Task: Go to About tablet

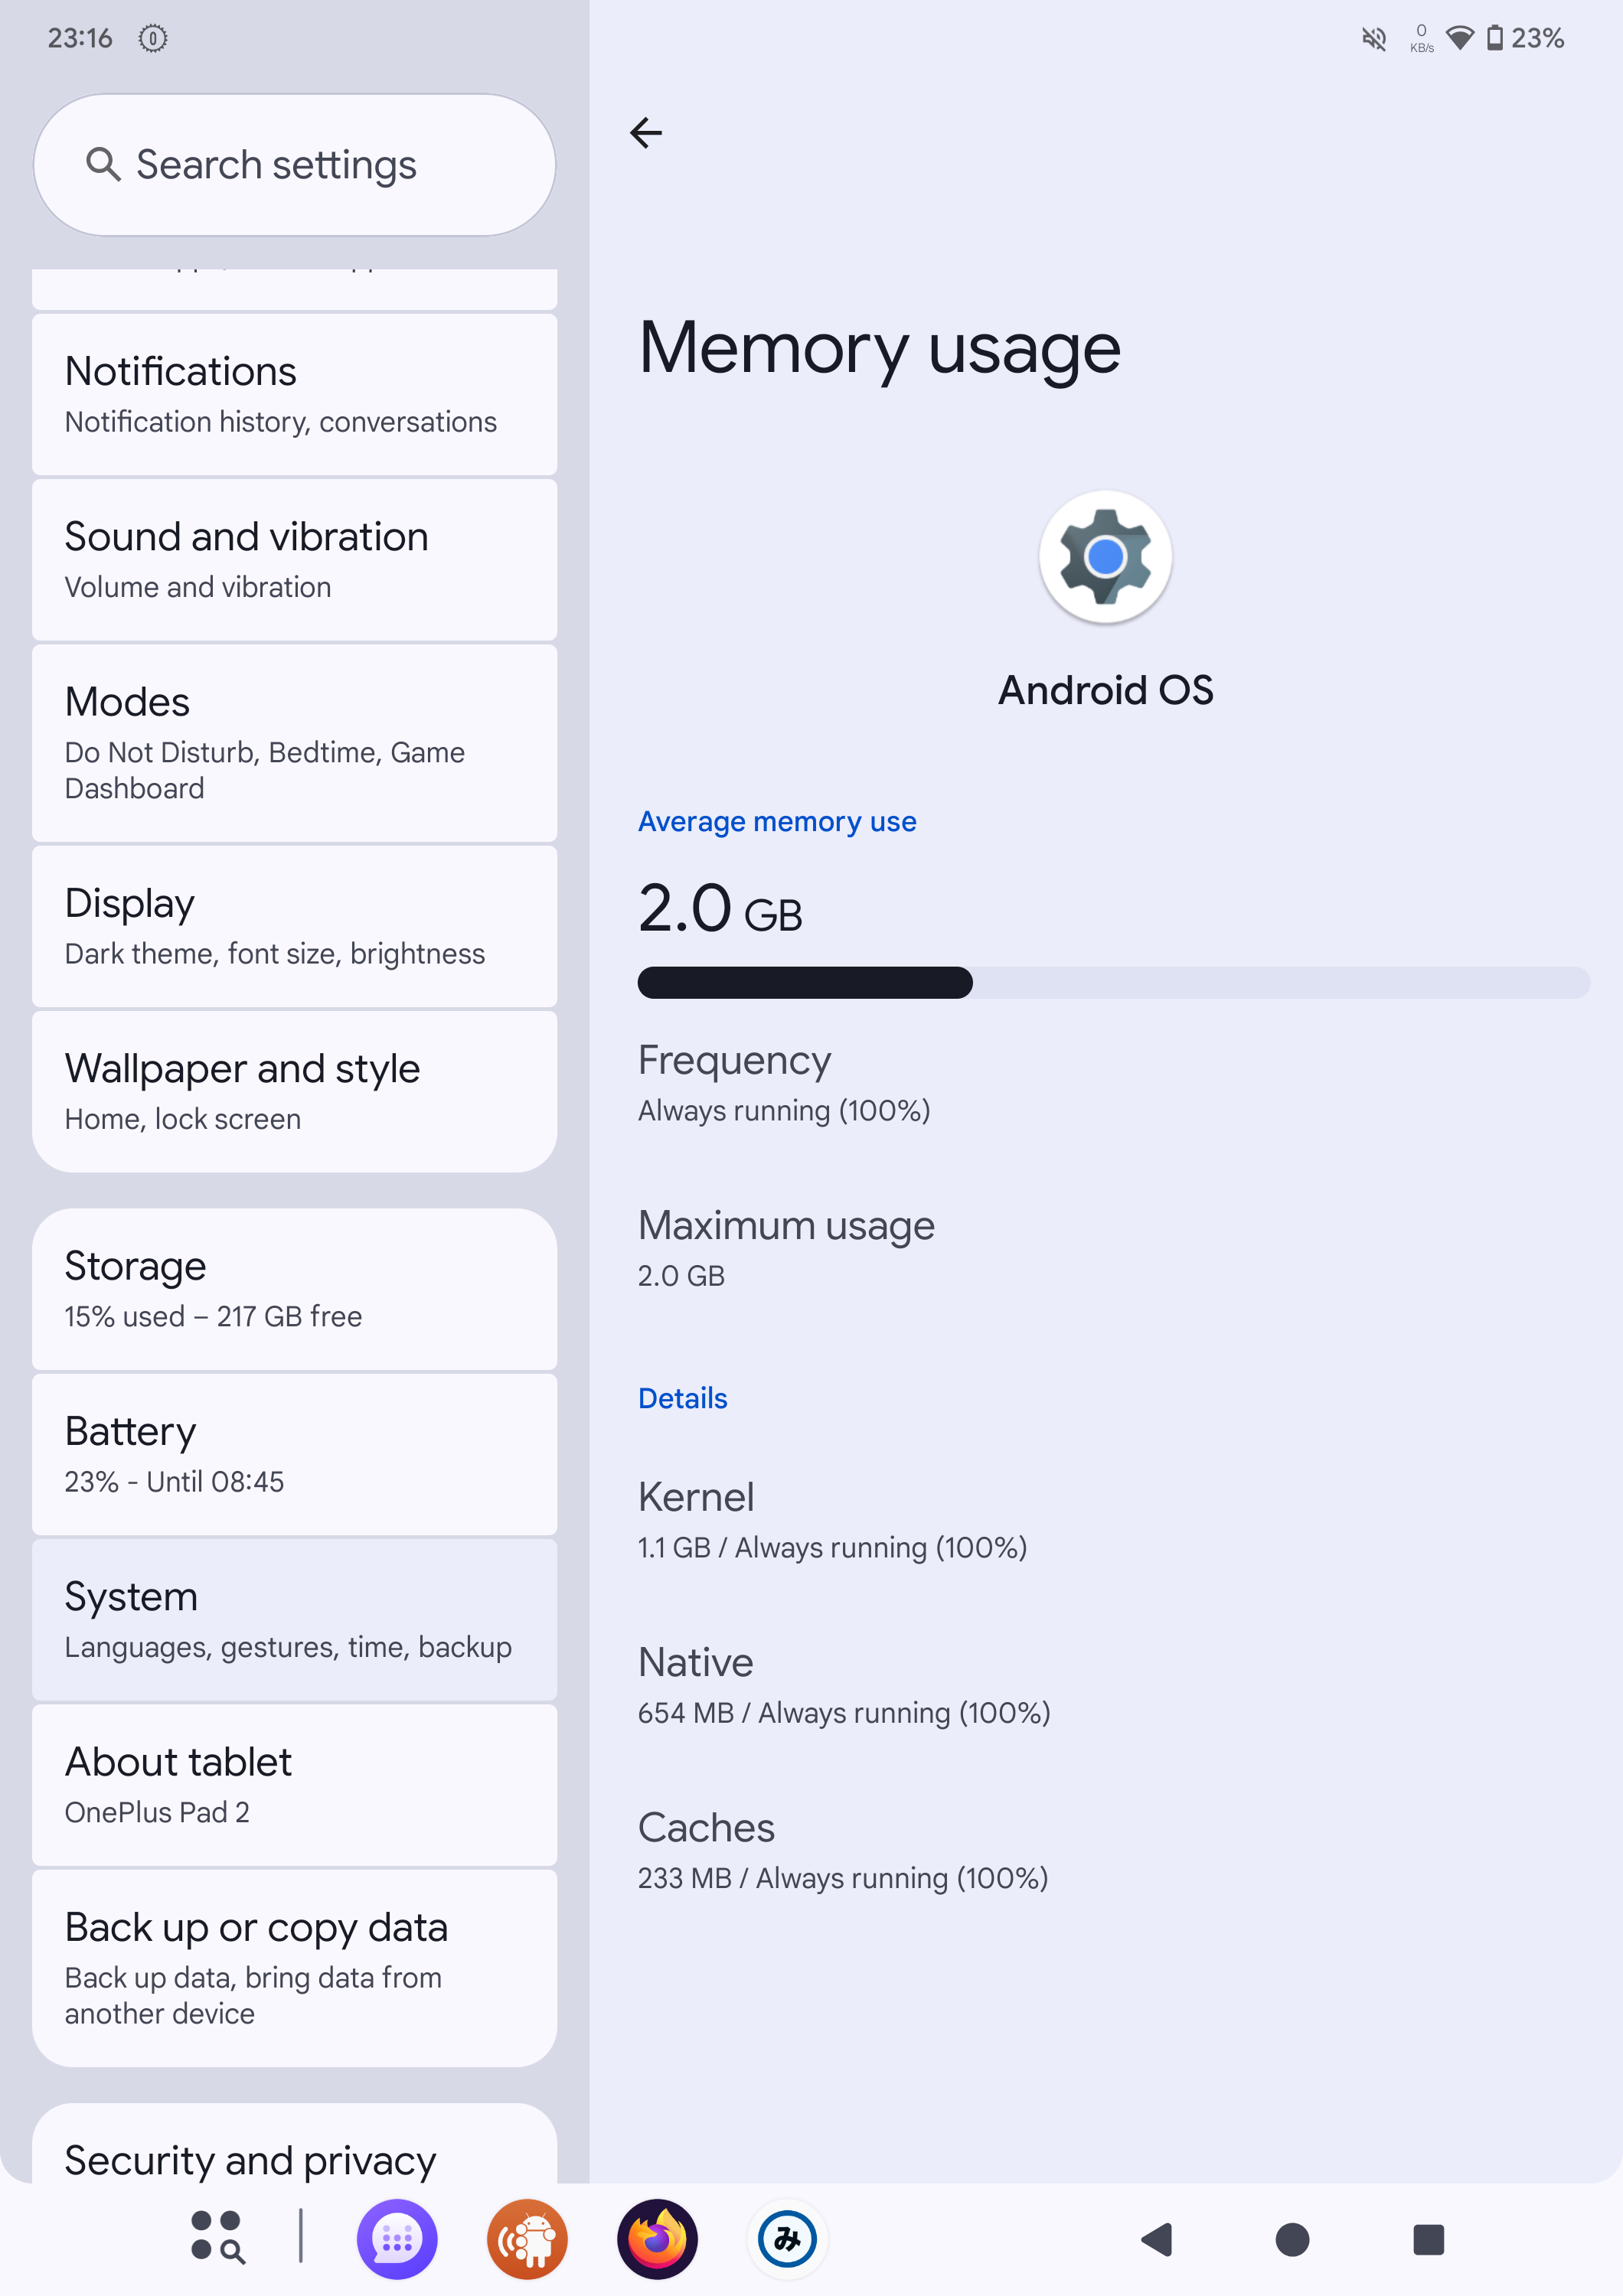Action: coord(294,1785)
